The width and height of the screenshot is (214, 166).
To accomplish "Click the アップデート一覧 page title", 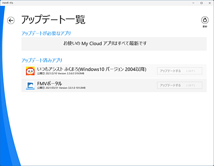I will point(53,20).
